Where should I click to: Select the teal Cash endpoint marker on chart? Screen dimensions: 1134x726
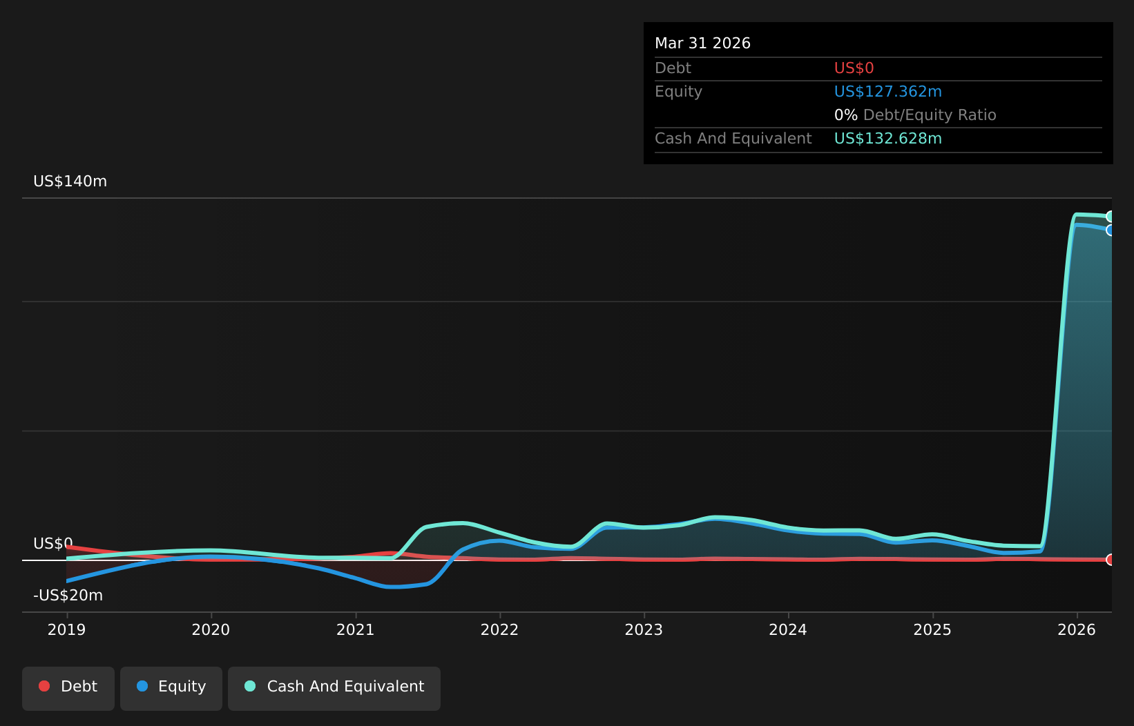(1111, 217)
